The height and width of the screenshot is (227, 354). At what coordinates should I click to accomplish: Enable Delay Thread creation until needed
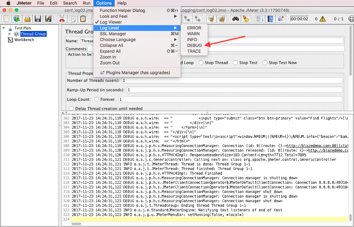[x=71, y=109]
